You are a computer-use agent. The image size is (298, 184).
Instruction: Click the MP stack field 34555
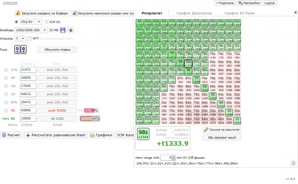tap(28, 78)
